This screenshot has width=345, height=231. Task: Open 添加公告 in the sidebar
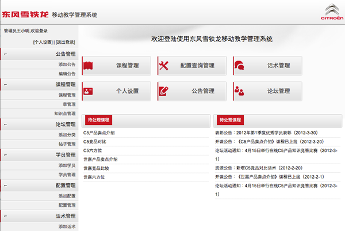67,65
